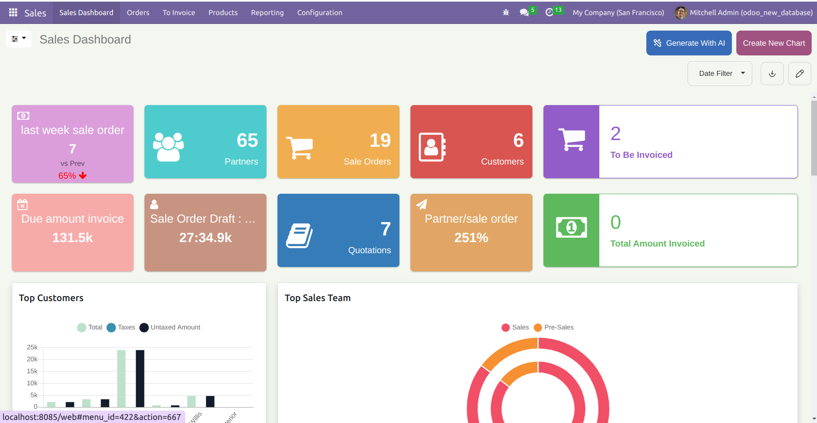Screen dimensions: 817x423
Task: Open the activities clock icon
Action: click(549, 12)
